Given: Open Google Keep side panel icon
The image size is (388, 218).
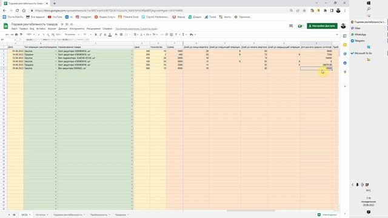Looking at the screenshot, I should [345, 45].
